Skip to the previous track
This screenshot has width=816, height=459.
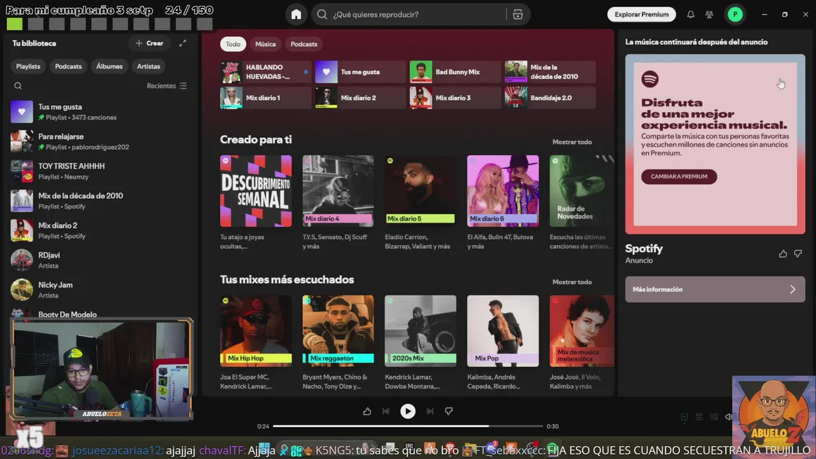[x=386, y=411]
